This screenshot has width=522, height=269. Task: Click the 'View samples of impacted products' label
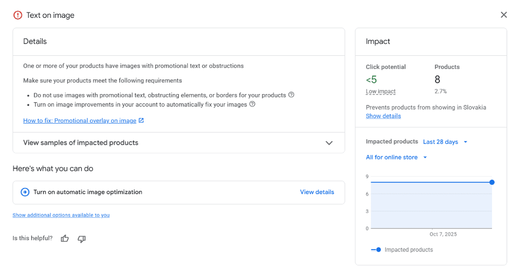(81, 143)
